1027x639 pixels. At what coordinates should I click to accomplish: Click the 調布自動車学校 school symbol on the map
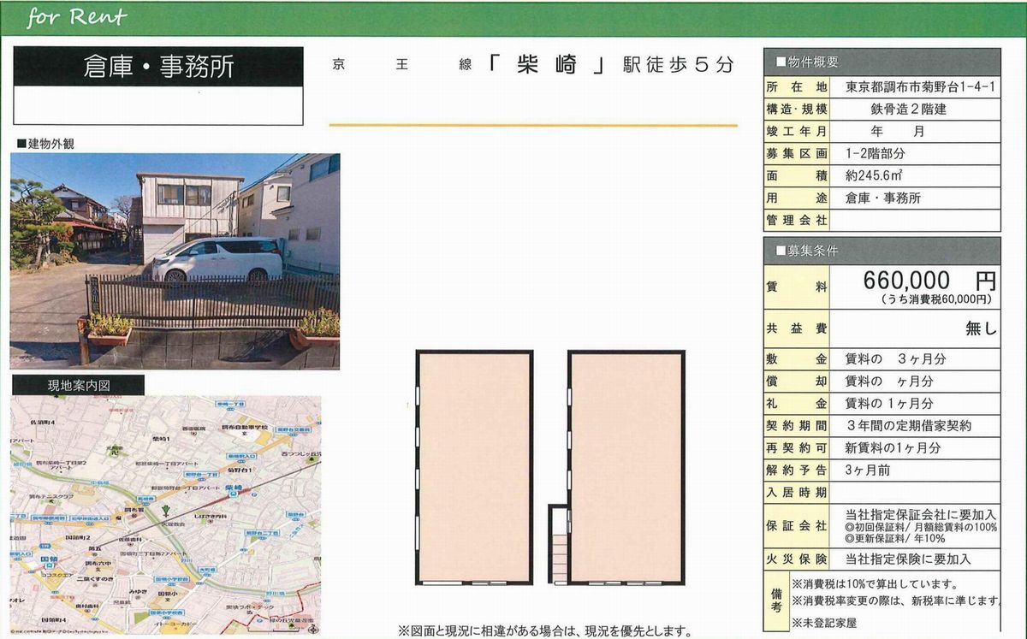(244, 433)
